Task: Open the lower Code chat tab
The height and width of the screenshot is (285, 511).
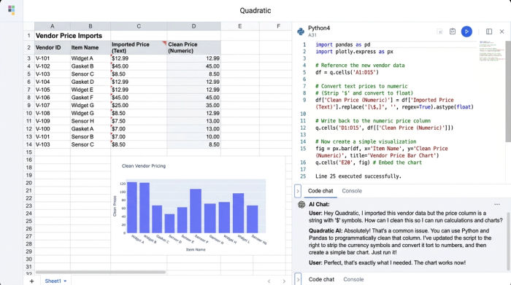Action: pyautogui.click(x=321, y=279)
